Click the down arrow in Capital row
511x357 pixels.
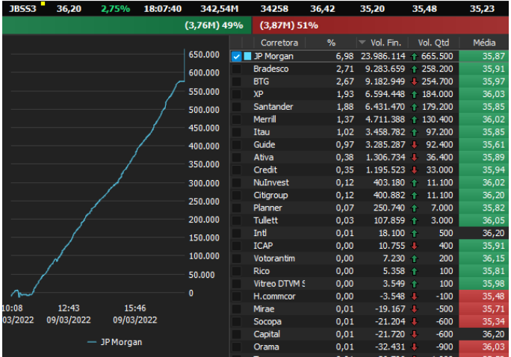[414, 335]
